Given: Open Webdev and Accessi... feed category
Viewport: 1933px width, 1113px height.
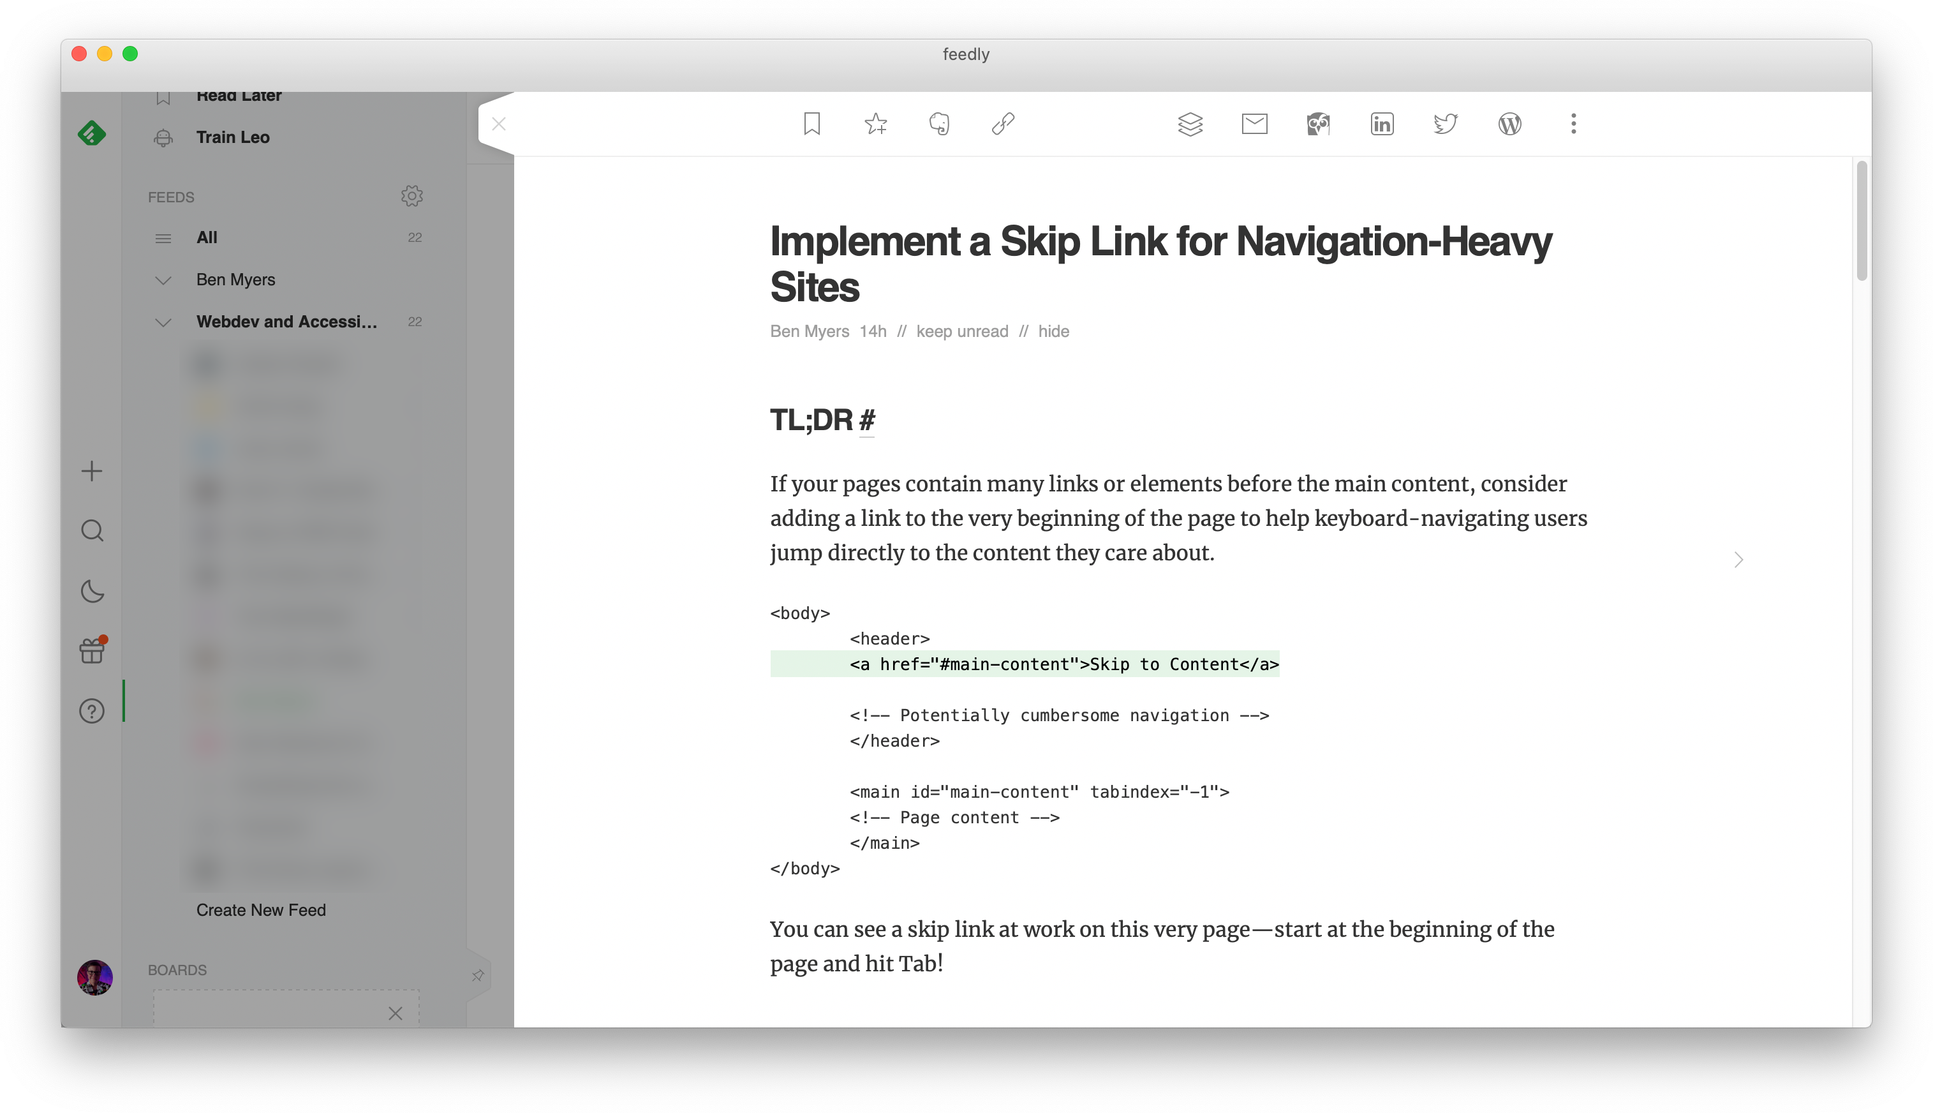Looking at the screenshot, I should (286, 322).
